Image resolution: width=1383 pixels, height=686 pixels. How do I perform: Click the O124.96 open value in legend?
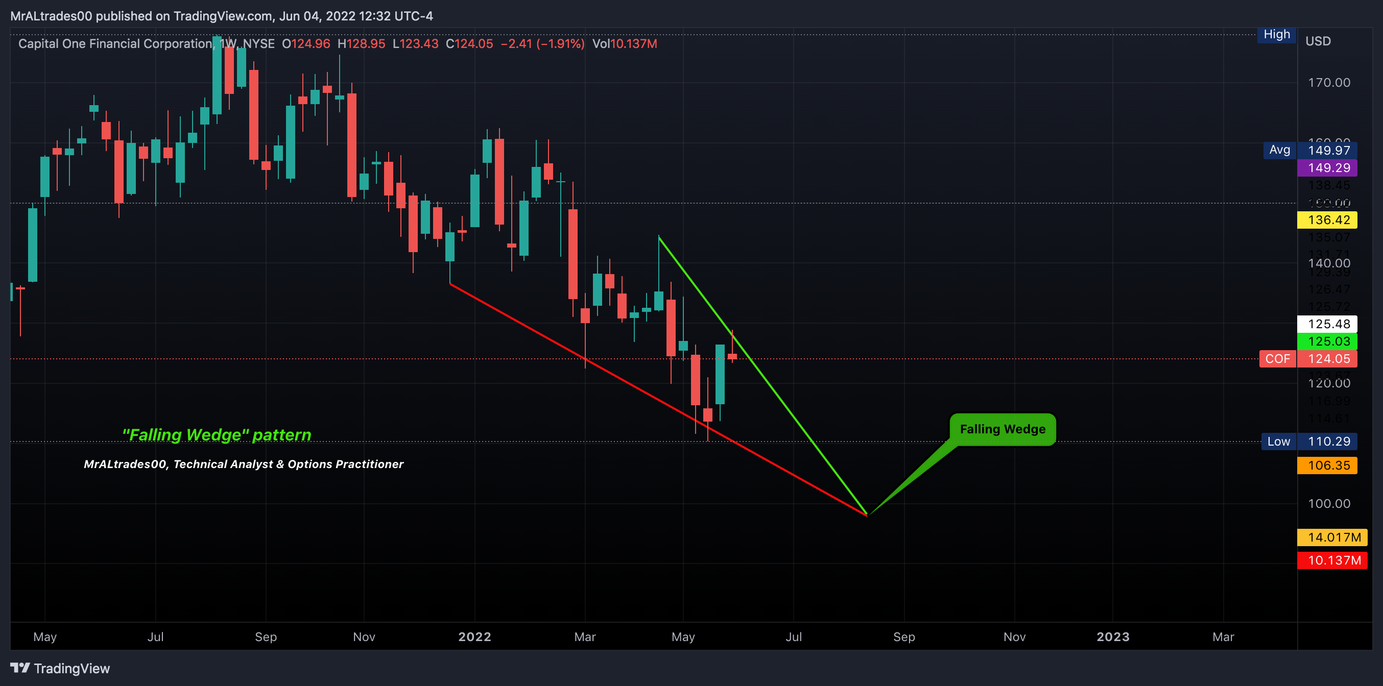pyautogui.click(x=306, y=43)
